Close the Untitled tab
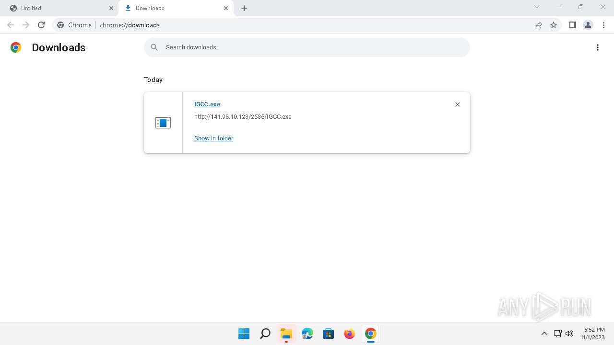This screenshot has width=614, height=345. click(x=111, y=8)
